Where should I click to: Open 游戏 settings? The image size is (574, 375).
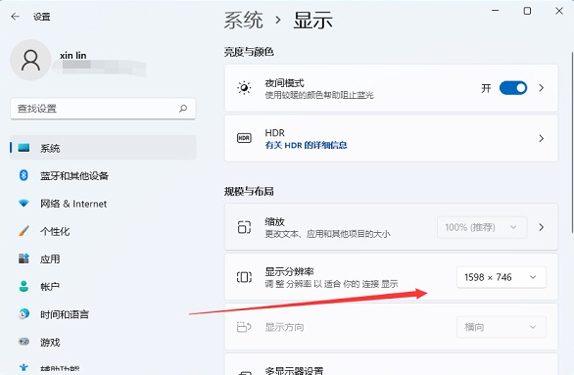click(x=103, y=342)
